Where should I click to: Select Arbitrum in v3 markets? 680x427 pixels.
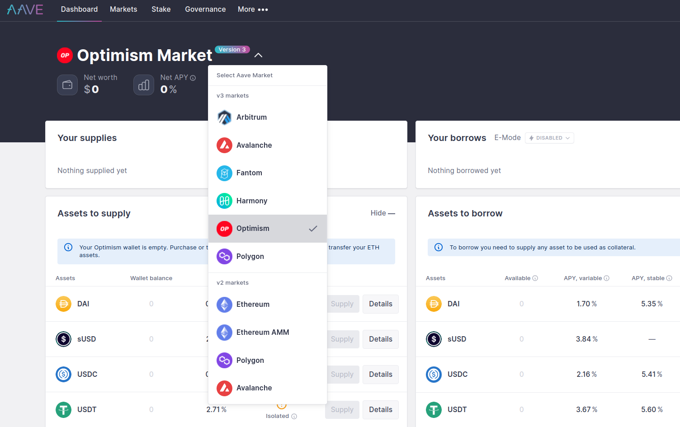pyautogui.click(x=268, y=117)
